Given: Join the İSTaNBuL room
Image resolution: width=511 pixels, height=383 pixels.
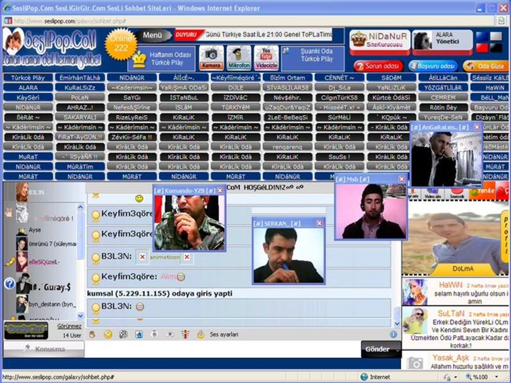Looking at the screenshot, I should click(184, 97).
